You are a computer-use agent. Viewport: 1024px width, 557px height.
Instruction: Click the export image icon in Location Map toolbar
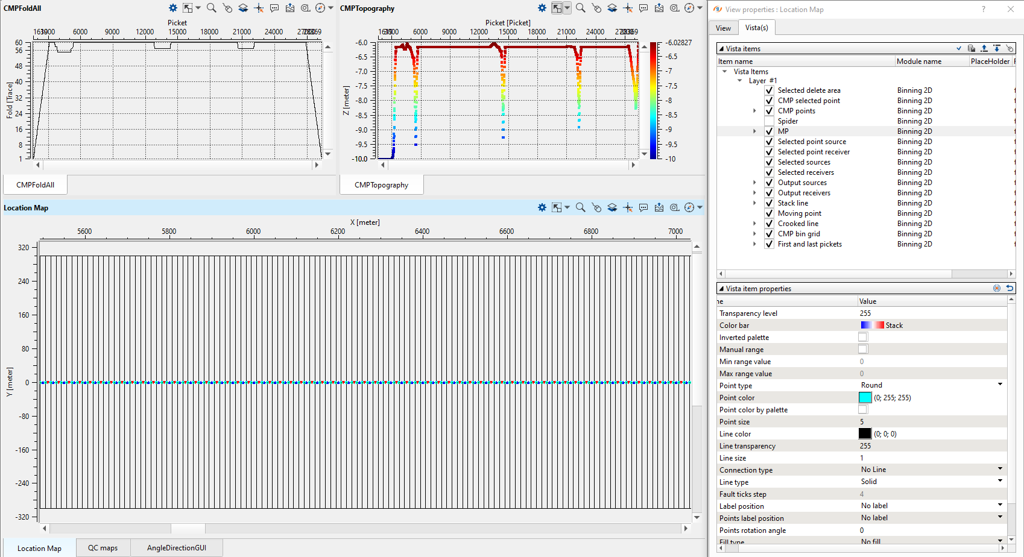(659, 207)
